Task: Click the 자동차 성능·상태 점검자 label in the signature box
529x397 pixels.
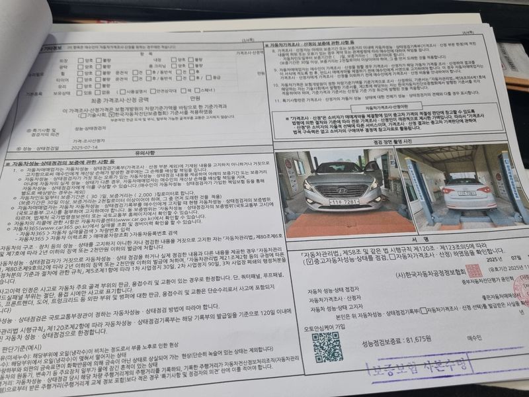Action: [x=333, y=290]
